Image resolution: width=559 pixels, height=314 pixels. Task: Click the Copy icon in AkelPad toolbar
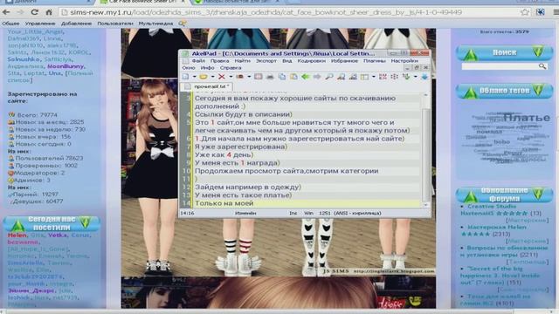(x=282, y=77)
